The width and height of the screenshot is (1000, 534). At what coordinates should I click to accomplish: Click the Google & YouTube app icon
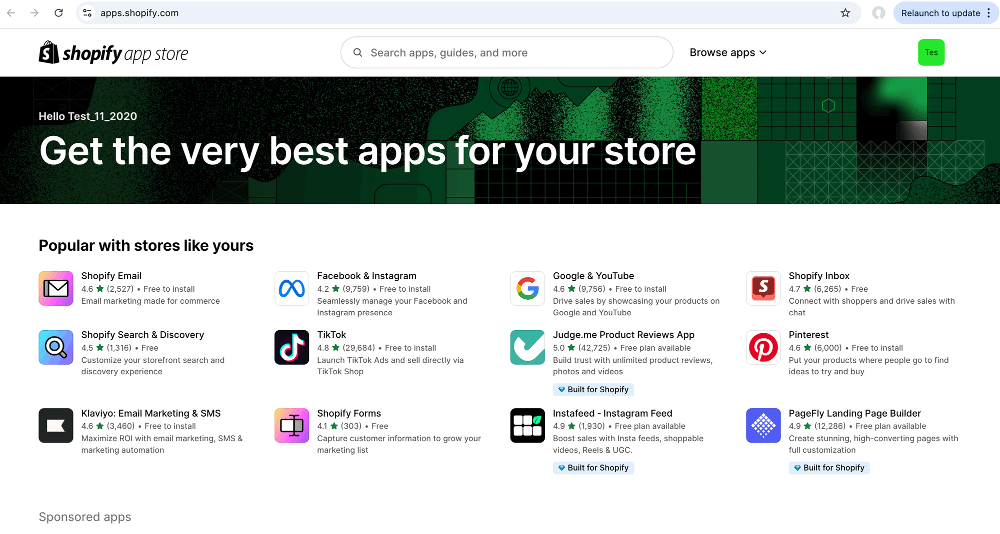(527, 288)
